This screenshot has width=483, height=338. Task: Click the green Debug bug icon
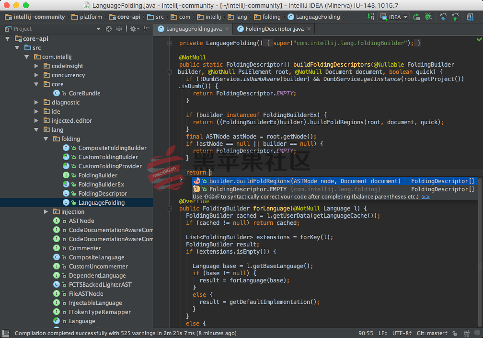pyautogui.click(x=428, y=17)
